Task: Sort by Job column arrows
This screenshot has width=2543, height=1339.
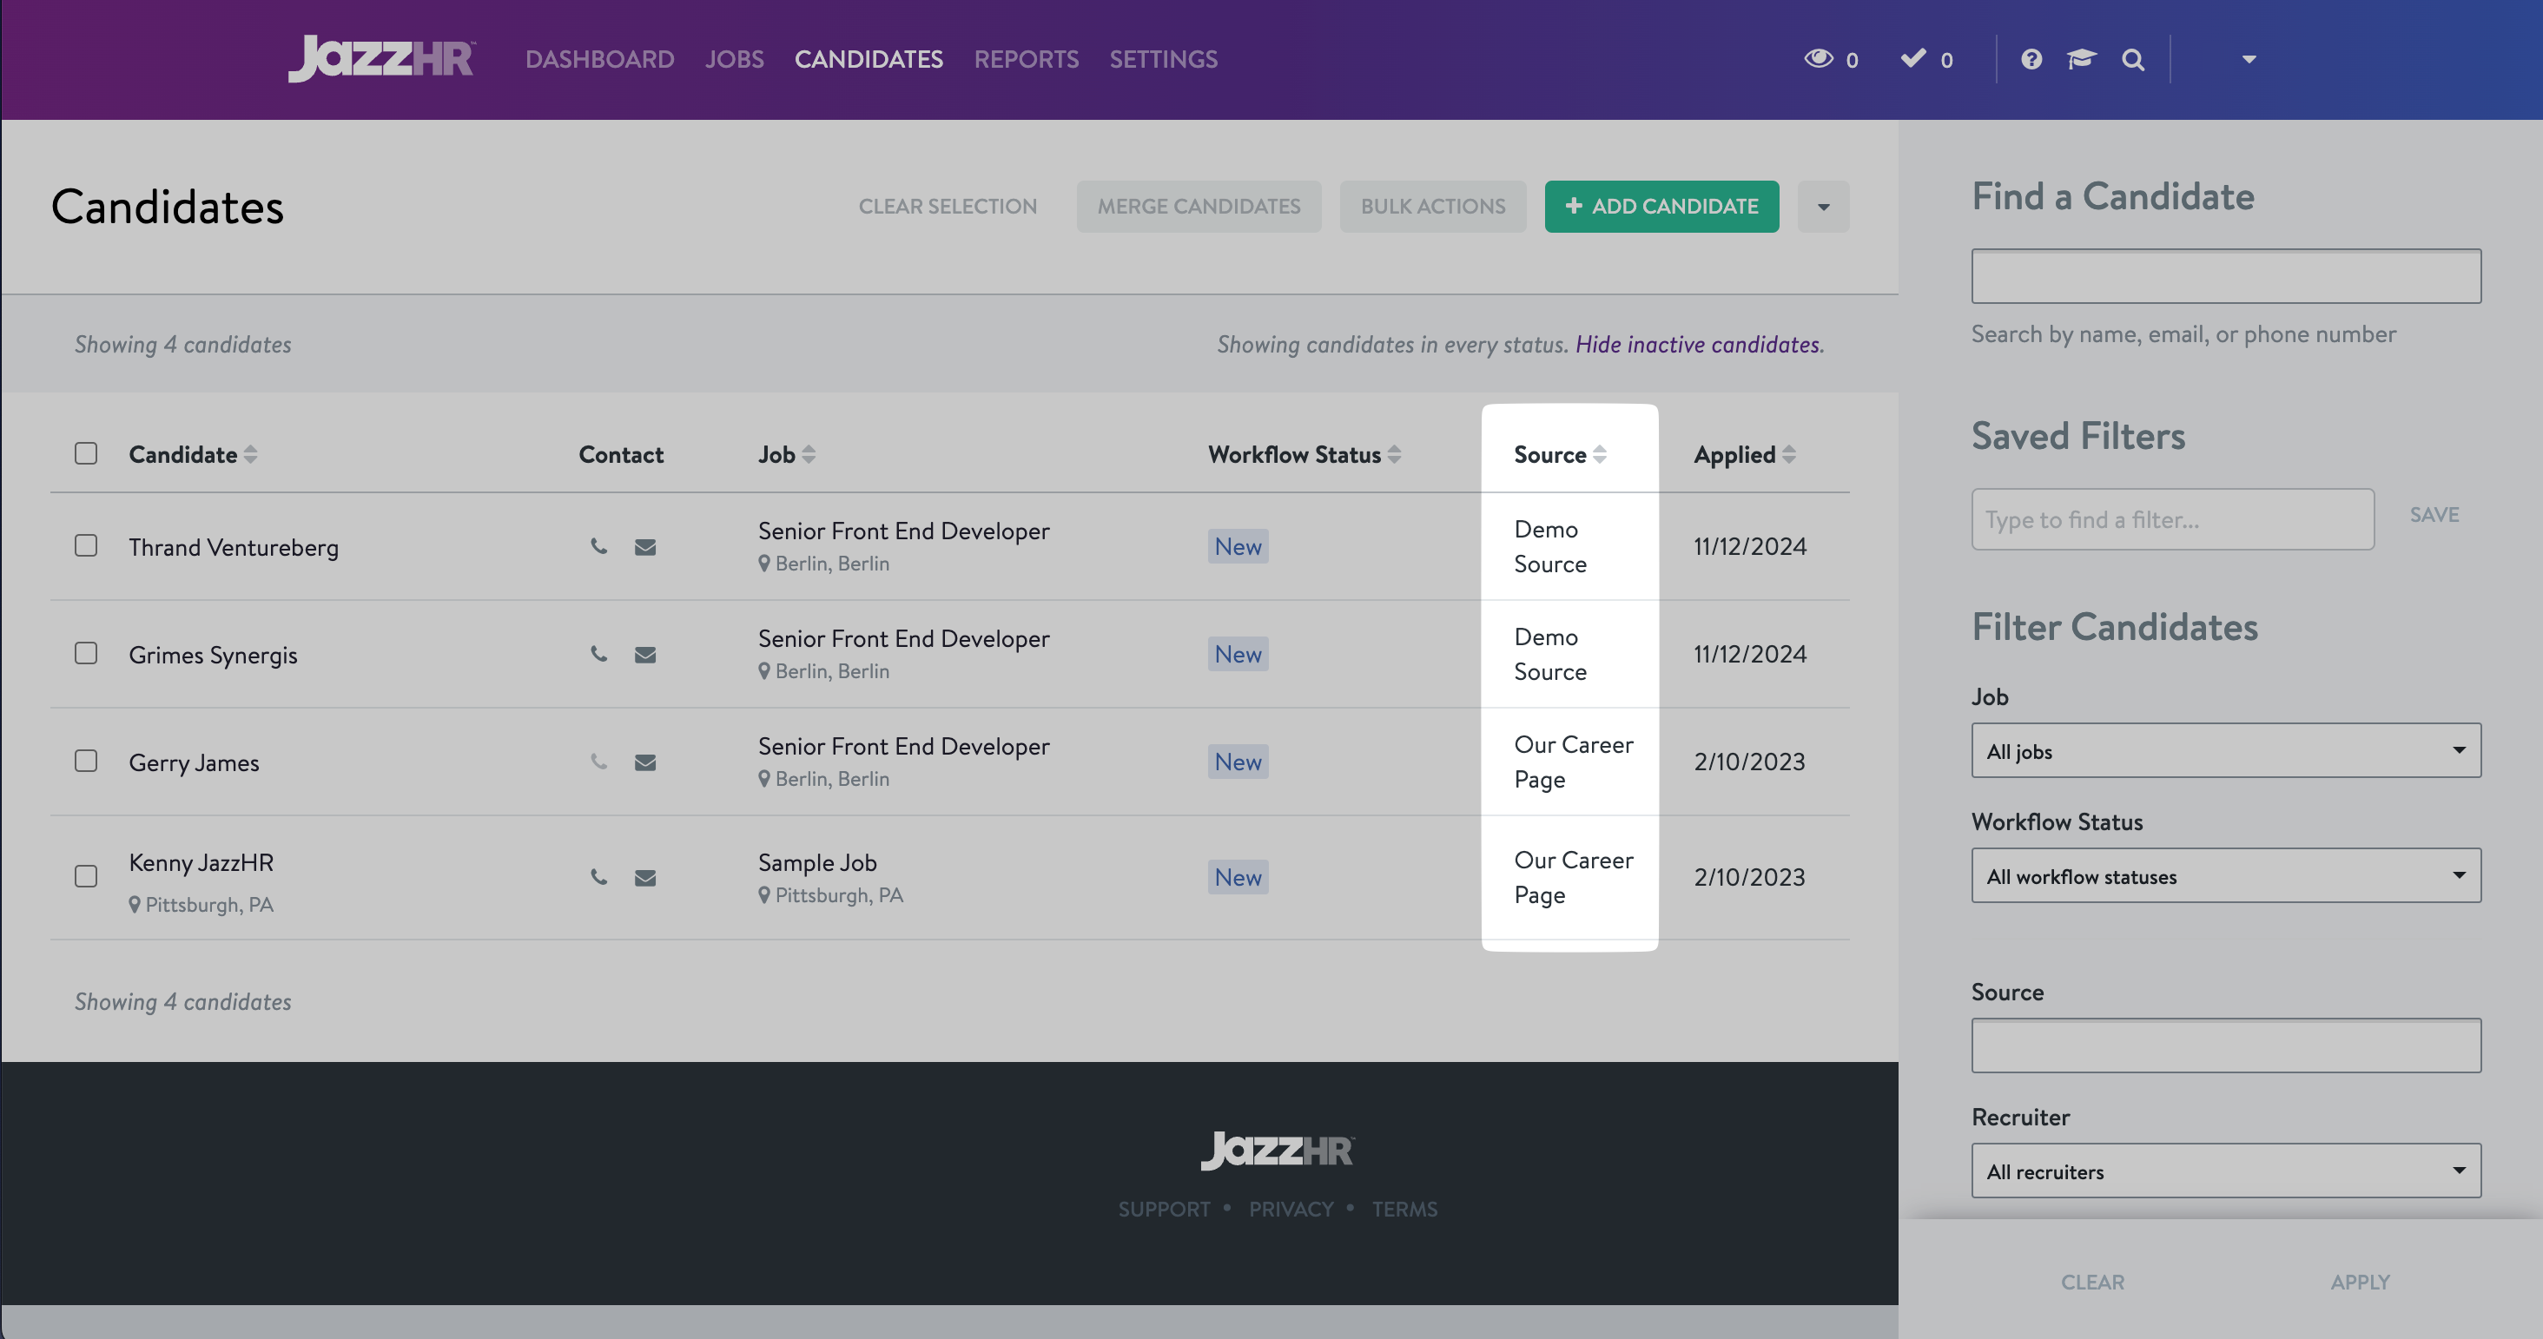Action: click(x=809, y=454)
